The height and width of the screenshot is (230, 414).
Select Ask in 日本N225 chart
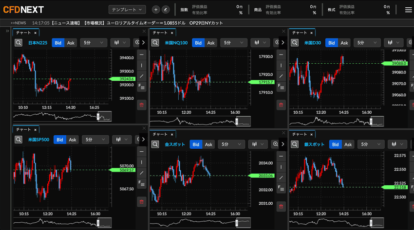click(71, 43)
